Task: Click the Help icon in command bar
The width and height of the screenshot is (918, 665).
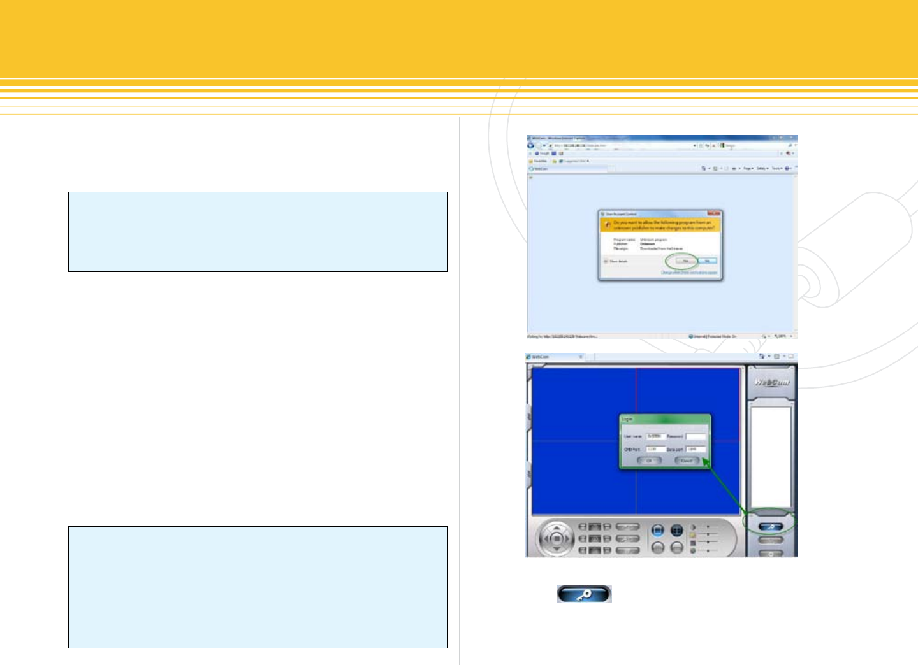Action: click(x=789, y=169)
